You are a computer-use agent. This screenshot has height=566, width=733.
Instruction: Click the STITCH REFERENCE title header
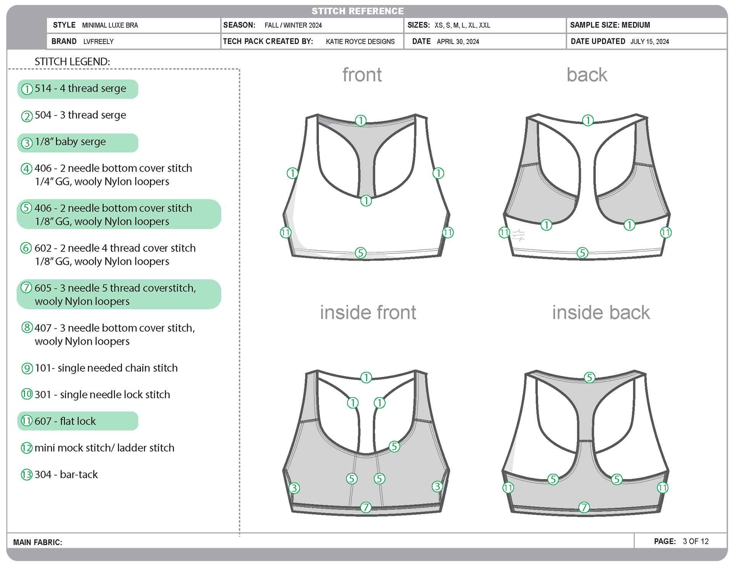357,11
